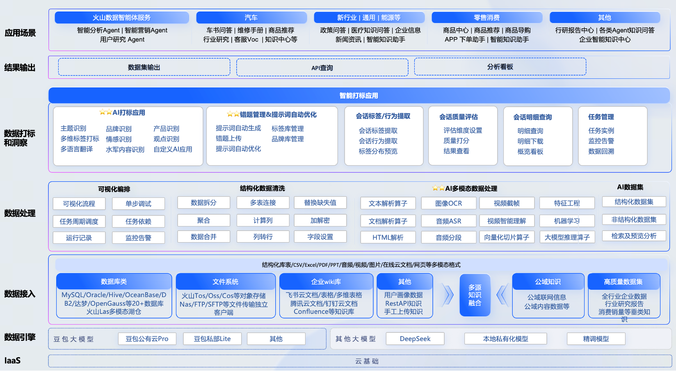Click the 单步调试 box
The width and height of the screenshot is (676, 371).
[x=139, y=204]
